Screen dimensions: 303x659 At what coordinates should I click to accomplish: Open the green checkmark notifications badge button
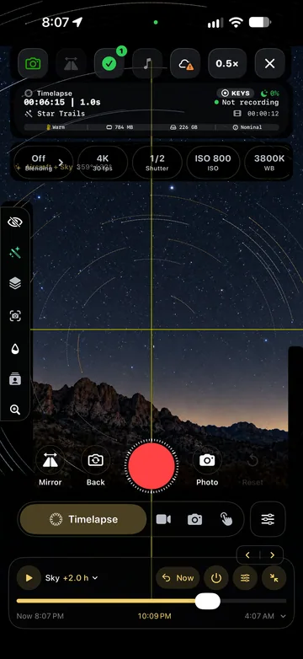(109, 63)
